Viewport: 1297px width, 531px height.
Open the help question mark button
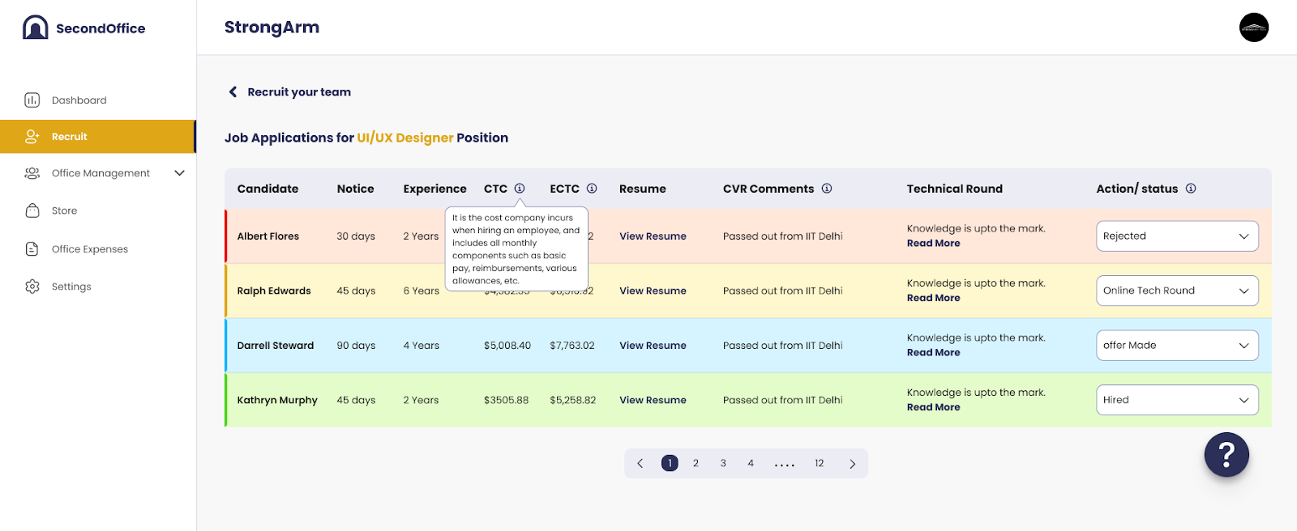click(1226, 455)
